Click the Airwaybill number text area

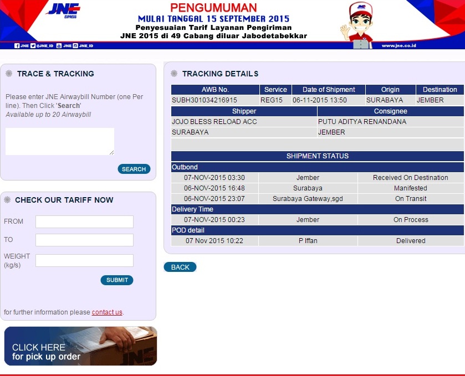(x=60, y=141)
